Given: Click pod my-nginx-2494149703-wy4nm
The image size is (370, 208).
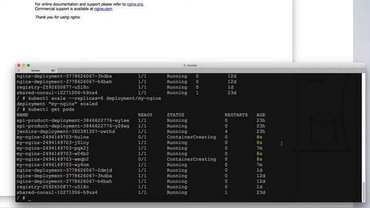Looking at the screenshot, I should (x=53, y=165).
